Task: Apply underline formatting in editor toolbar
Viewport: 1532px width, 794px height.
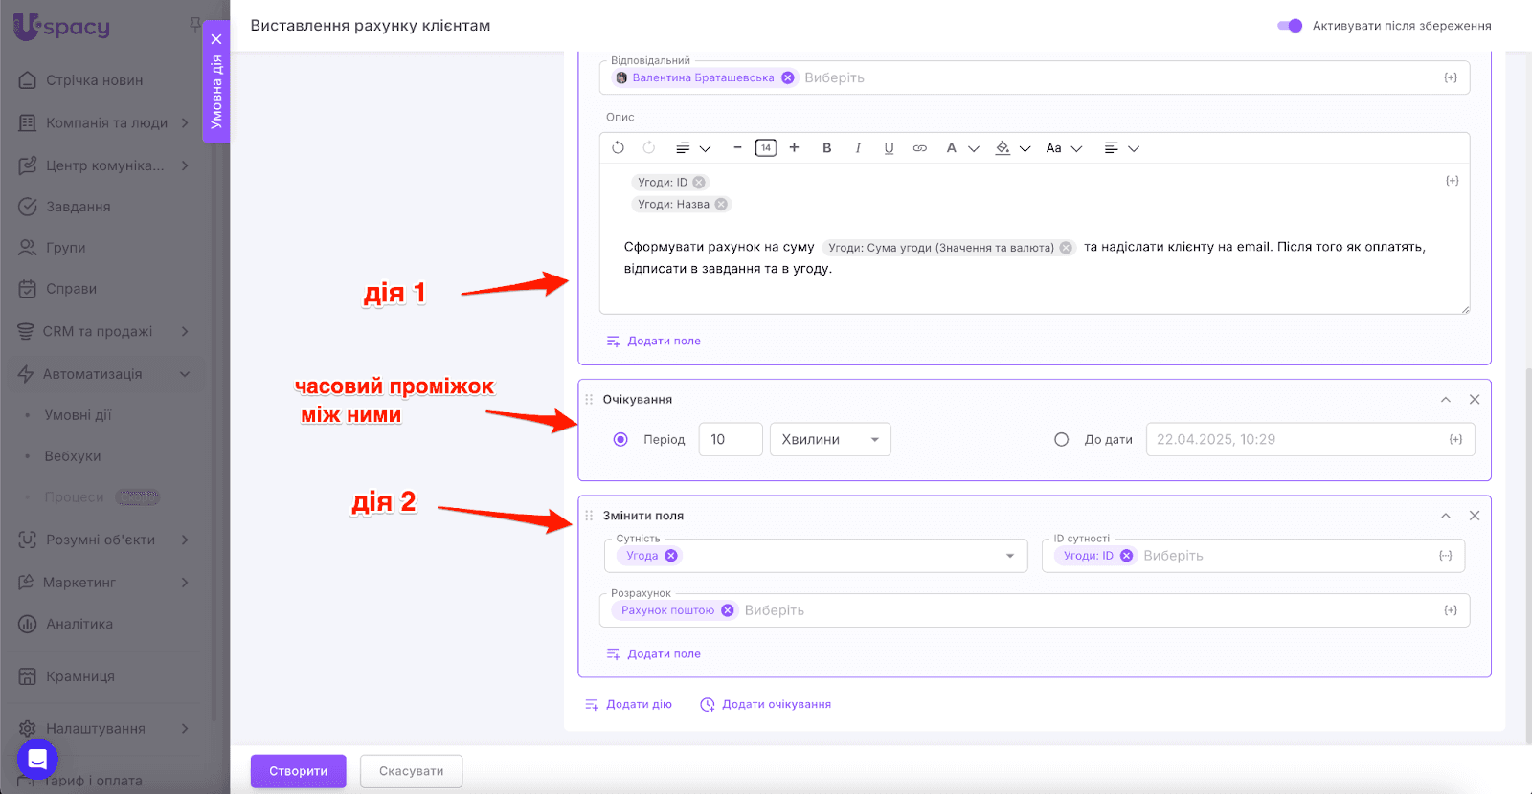Action: coord(889,148)
